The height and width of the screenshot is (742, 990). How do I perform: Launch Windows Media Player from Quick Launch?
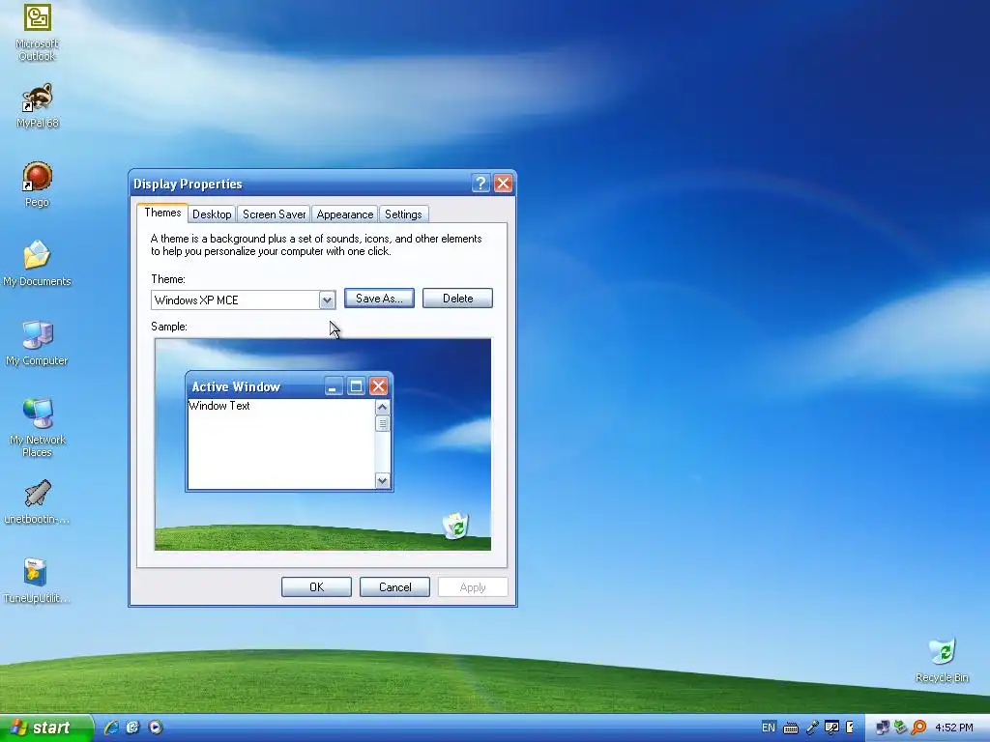(x=156, y=728)
